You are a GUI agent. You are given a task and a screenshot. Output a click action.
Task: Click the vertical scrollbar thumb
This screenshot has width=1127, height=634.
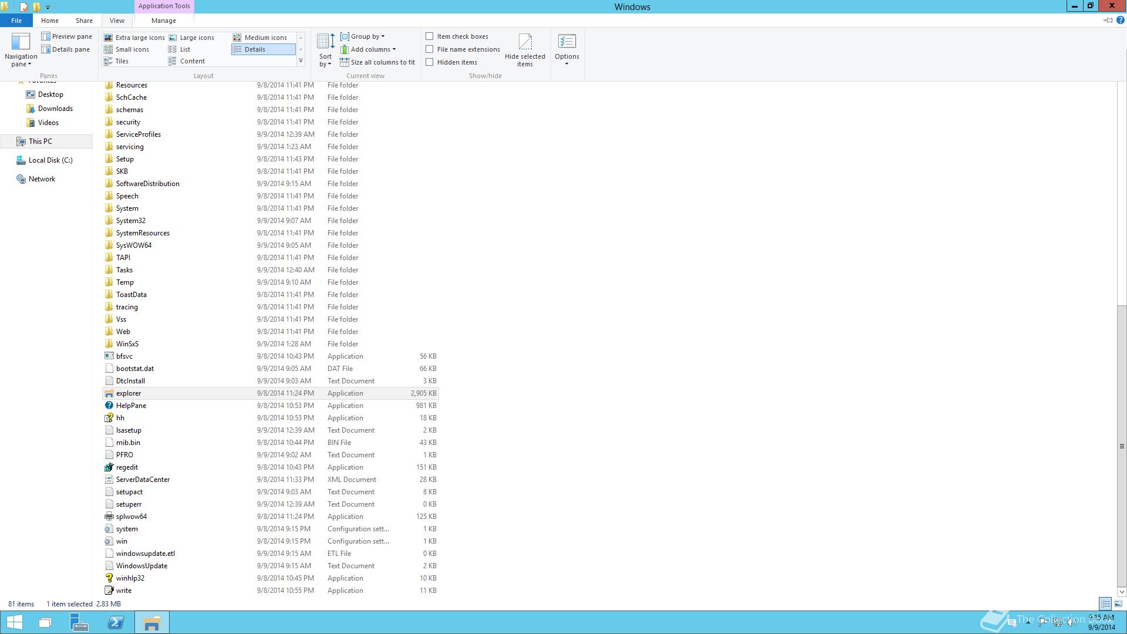(x=1122, y=446)
